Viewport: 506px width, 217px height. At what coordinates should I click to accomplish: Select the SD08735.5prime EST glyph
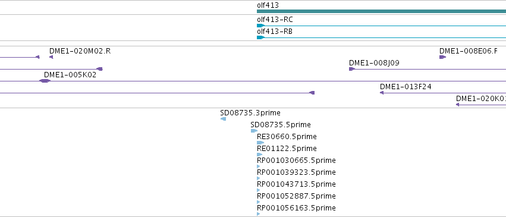[x=254, y=131]
